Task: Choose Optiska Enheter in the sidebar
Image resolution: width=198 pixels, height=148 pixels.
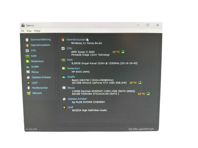Action: click(x=42, y=77)
